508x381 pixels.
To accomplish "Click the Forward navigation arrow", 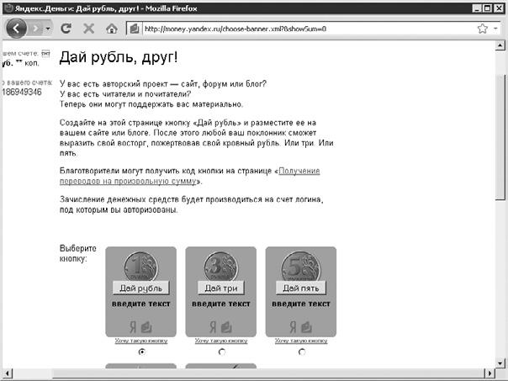I will pos(37,28).
